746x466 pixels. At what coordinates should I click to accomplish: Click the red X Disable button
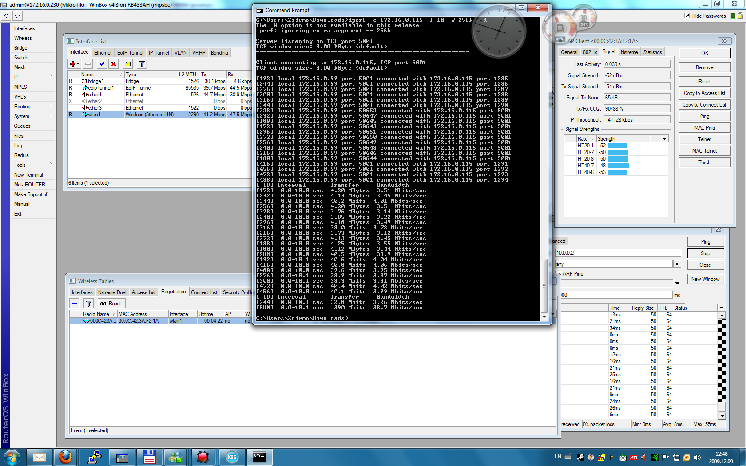click(x=114, y=64)
